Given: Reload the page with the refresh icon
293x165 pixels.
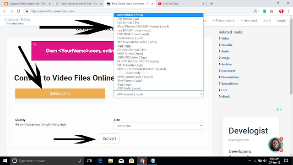Looking at the screenshot, I should point(18,11).
